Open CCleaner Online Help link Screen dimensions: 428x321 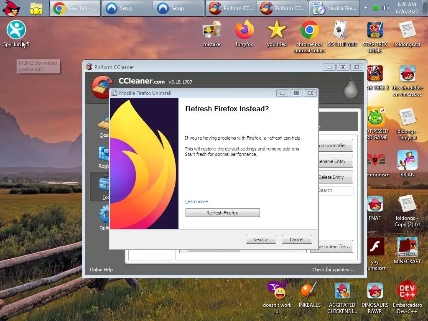click(101, 270)
